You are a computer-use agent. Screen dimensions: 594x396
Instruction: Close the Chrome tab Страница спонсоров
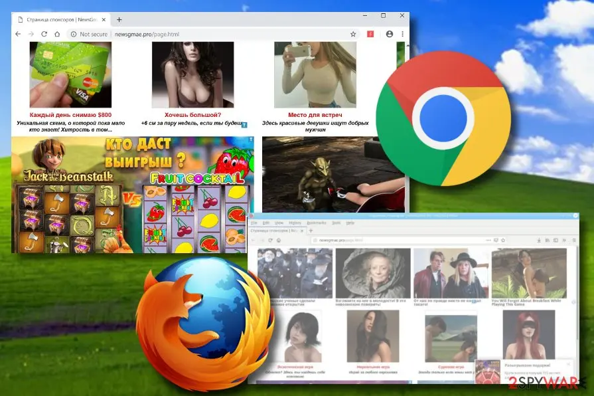(104, 19)
